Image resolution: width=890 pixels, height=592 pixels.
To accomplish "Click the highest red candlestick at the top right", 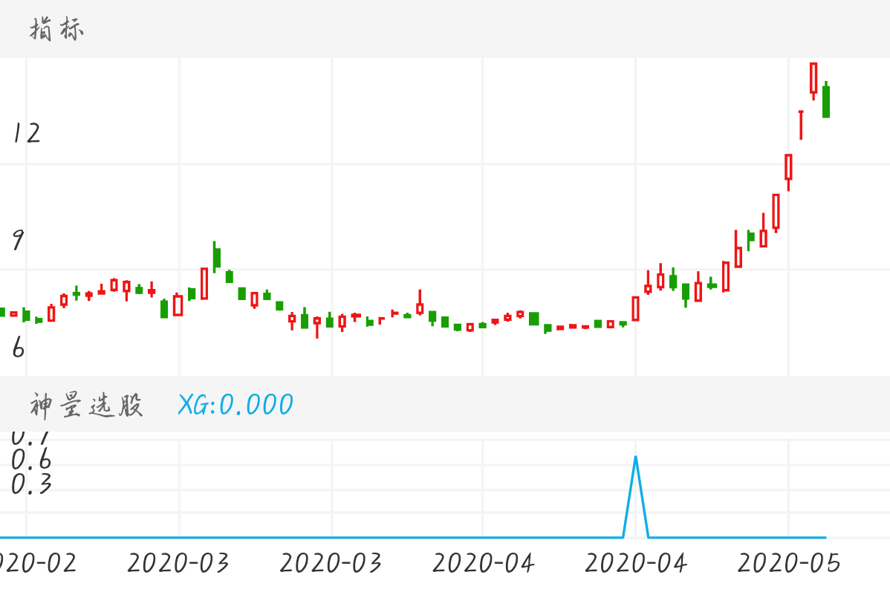I will [x=813, y=78].
